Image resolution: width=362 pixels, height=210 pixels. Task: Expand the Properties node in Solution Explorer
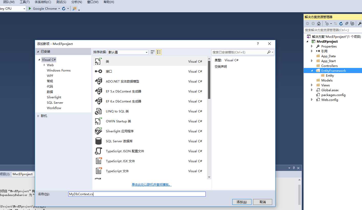coord(312,46)
